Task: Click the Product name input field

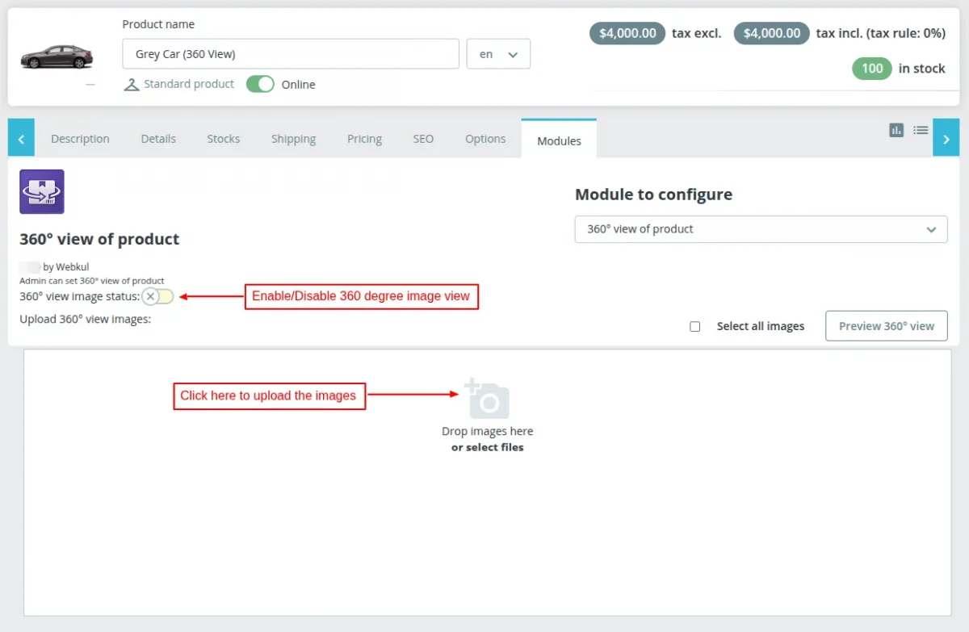Action: [291, 54]
